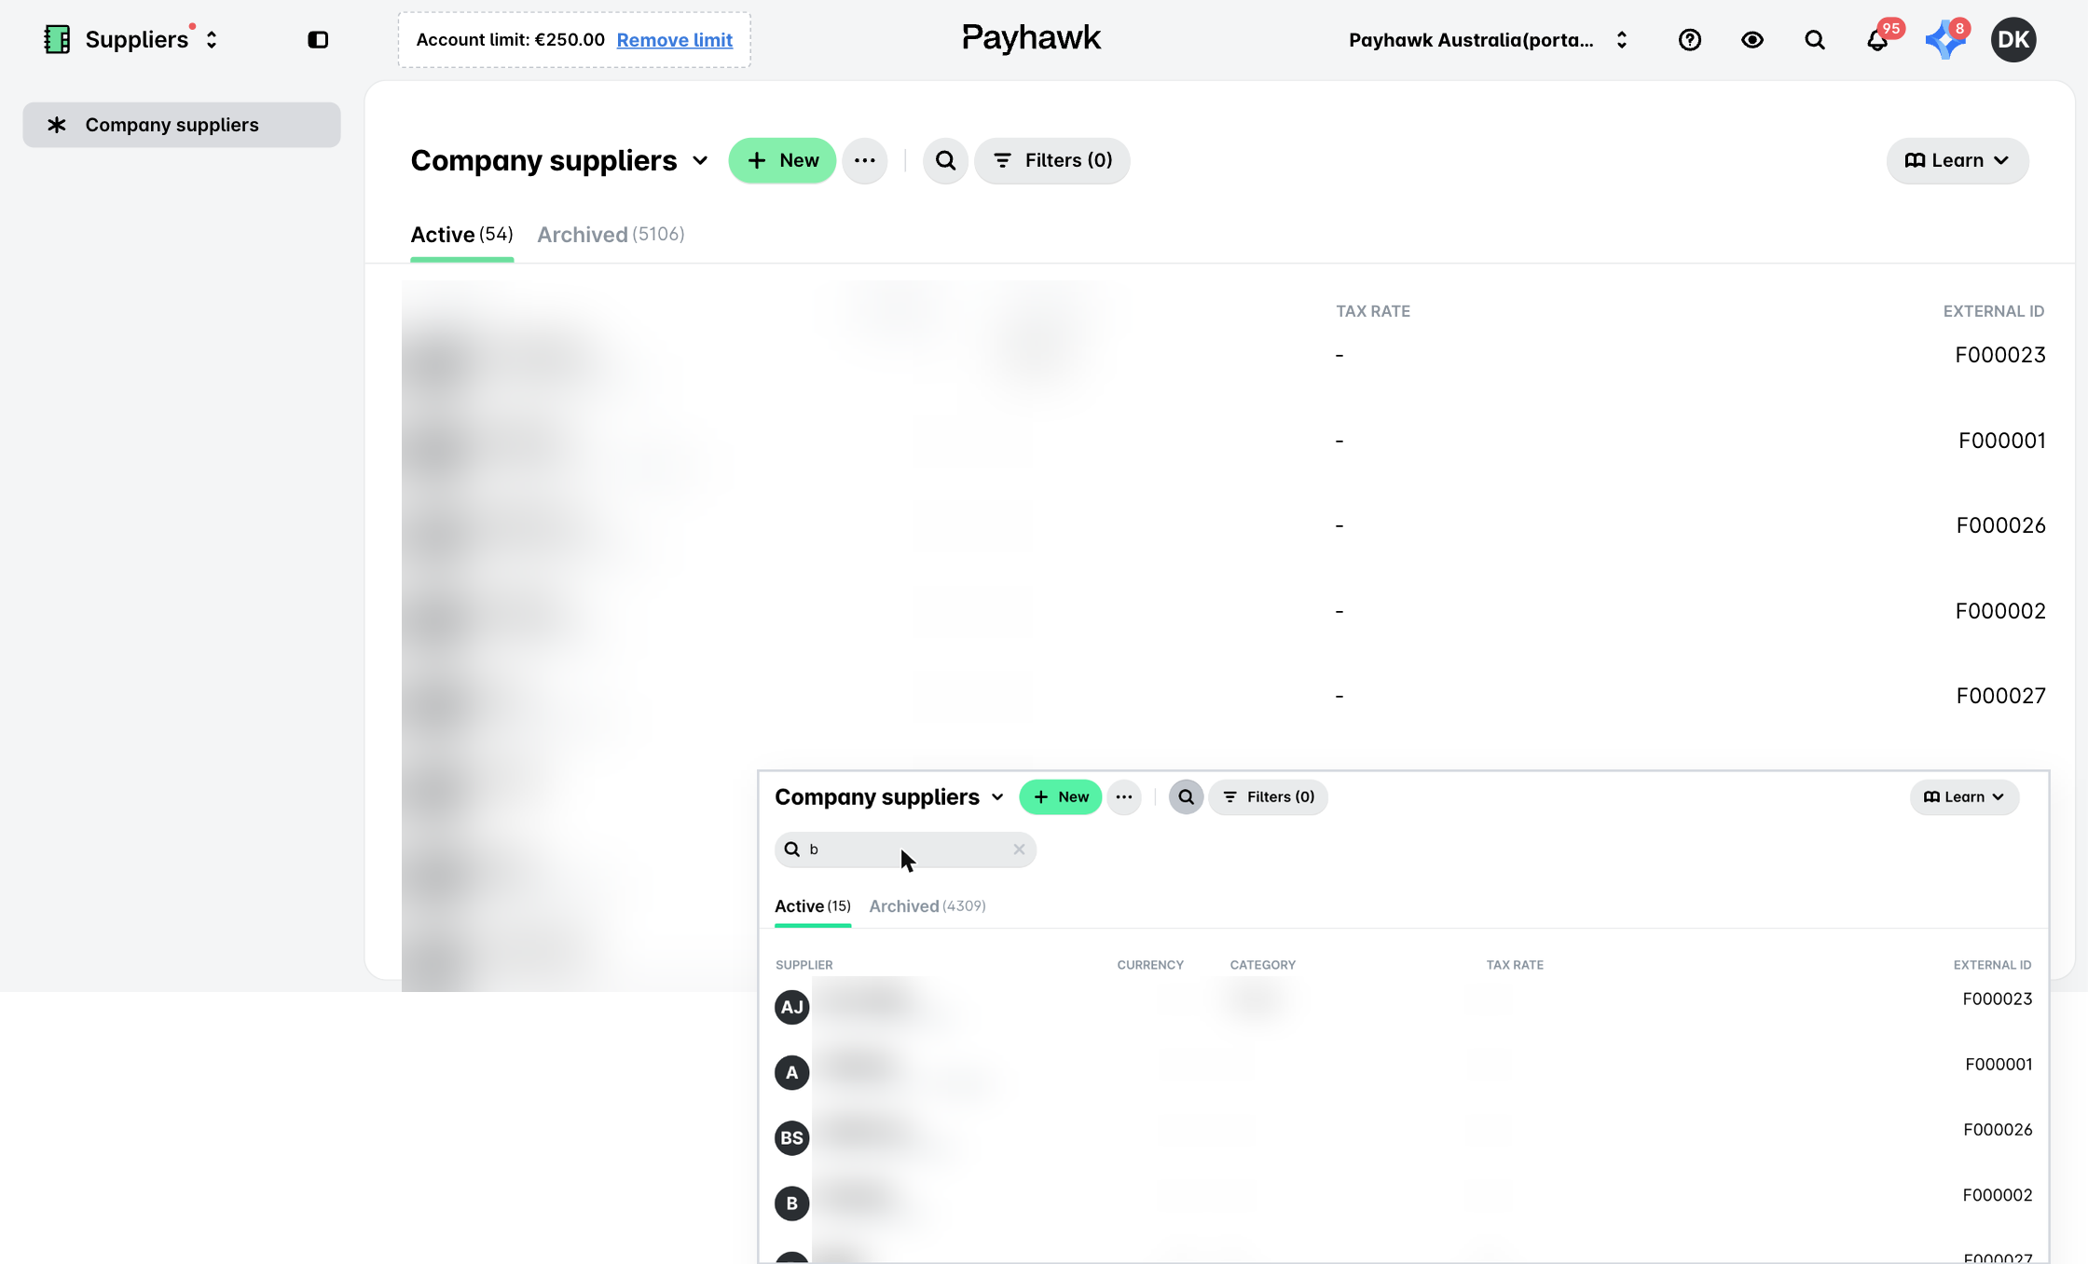Click the main suppliers search icon
The image size is (2088, 1264).
pyautogui.click(x=945, y=161)
